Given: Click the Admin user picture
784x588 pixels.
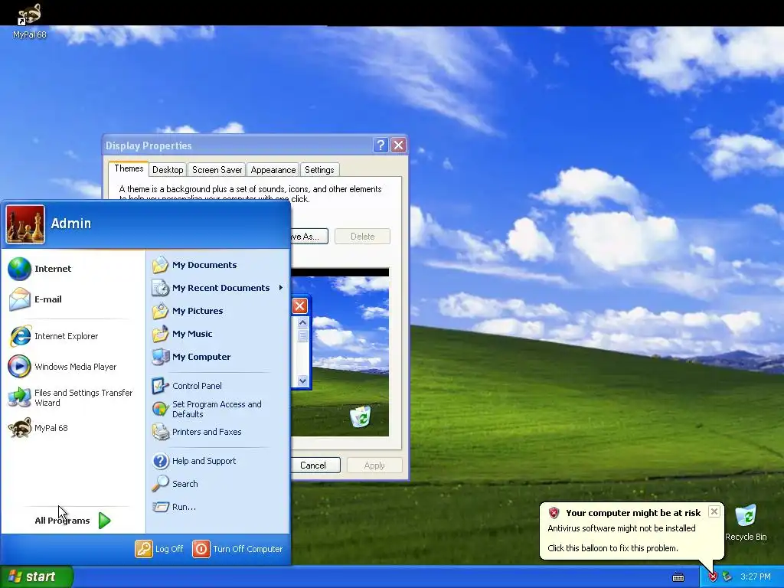Looking at the screenshot, I should [x=25, y=224].
